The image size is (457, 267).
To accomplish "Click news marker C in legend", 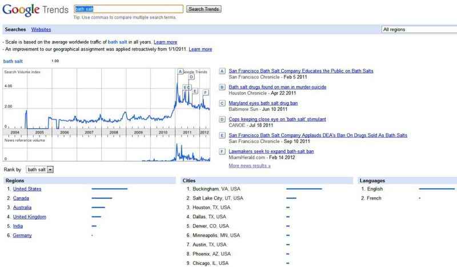I will (x=222, y=103).
